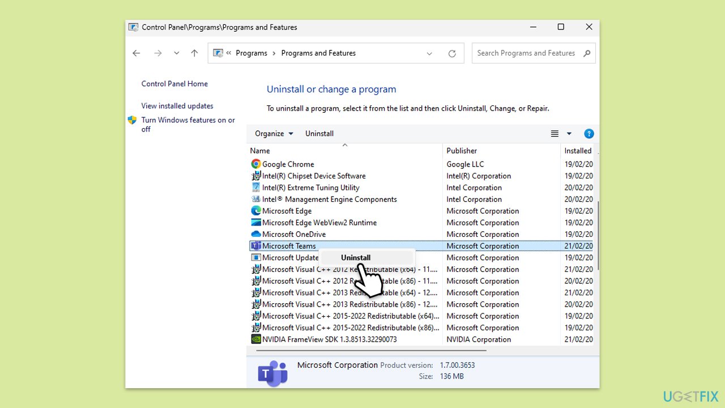This screenshot has width=725, height=408.
Task: Click the Windows features shield icon
Action: [132, 120]
